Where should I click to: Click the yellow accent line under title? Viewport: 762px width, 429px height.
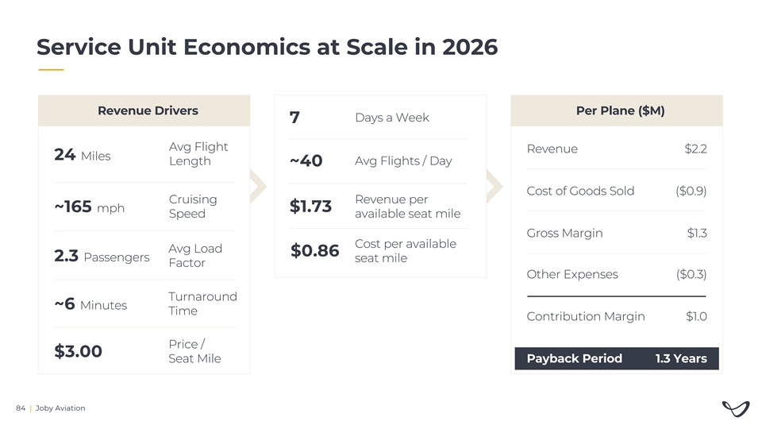point(50,70)
